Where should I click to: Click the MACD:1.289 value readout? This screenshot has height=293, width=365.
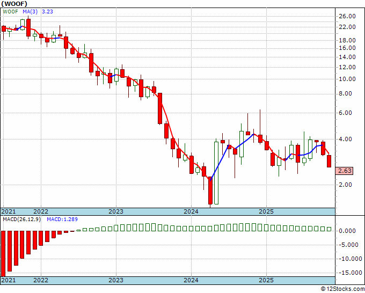(62, 219)
